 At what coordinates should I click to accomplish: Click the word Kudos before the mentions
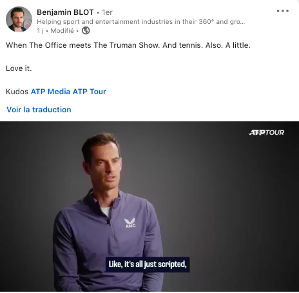click(17, 92)
